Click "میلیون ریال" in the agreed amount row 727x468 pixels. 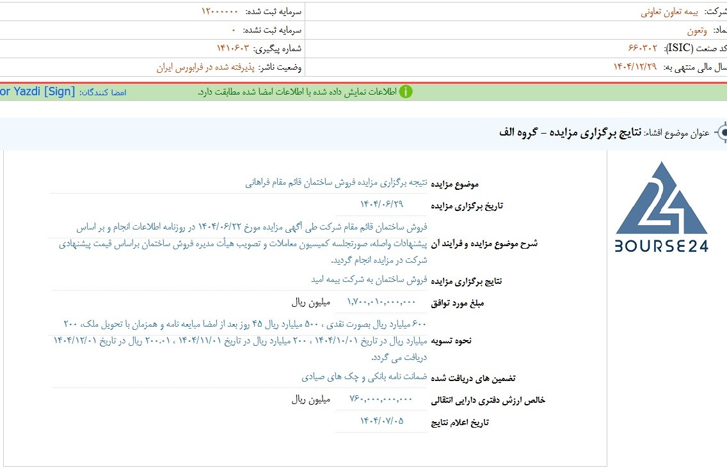coord(310,302)
